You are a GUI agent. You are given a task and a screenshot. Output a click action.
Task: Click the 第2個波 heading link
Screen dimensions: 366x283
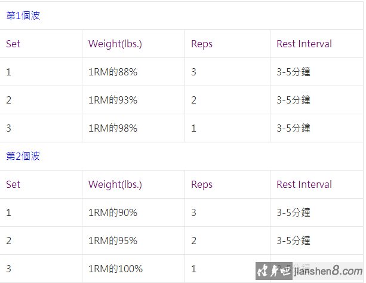click(23, 156)
